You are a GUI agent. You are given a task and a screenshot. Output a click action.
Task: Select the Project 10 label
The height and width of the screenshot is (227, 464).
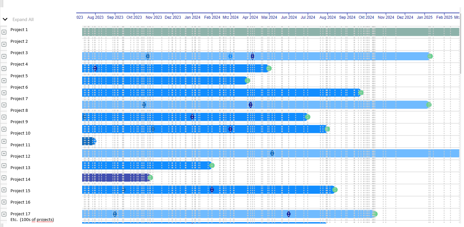(x=20, y=133)
